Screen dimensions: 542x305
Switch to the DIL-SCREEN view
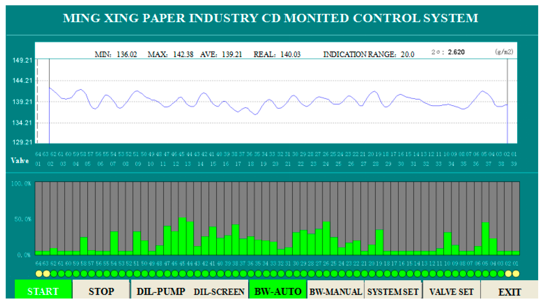(219, 292)
